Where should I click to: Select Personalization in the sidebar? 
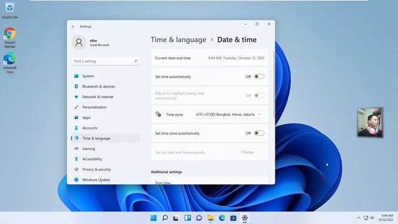106,107
